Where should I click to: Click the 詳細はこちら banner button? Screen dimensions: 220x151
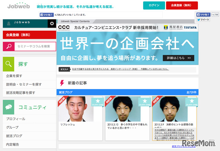pos(178,58)
